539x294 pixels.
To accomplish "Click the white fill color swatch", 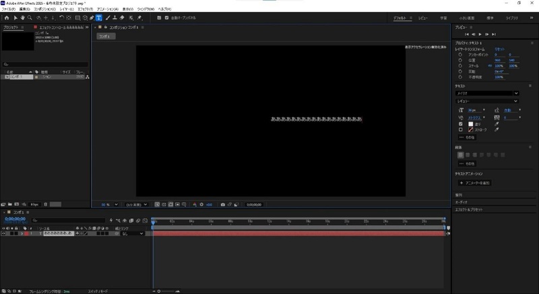I will pos(470,124).
